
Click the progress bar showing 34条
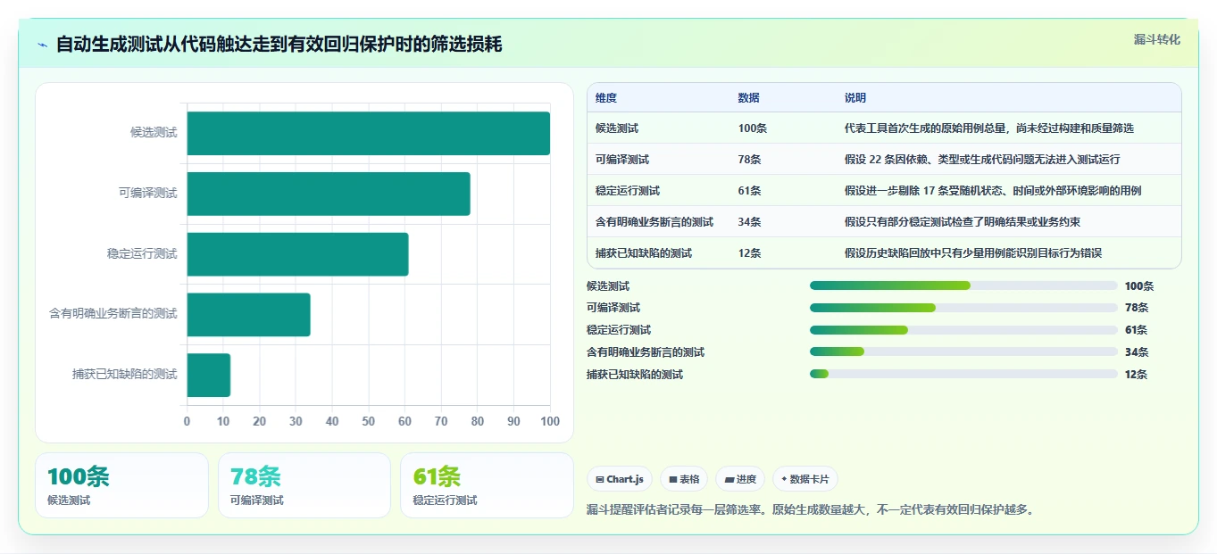(963, 351)
